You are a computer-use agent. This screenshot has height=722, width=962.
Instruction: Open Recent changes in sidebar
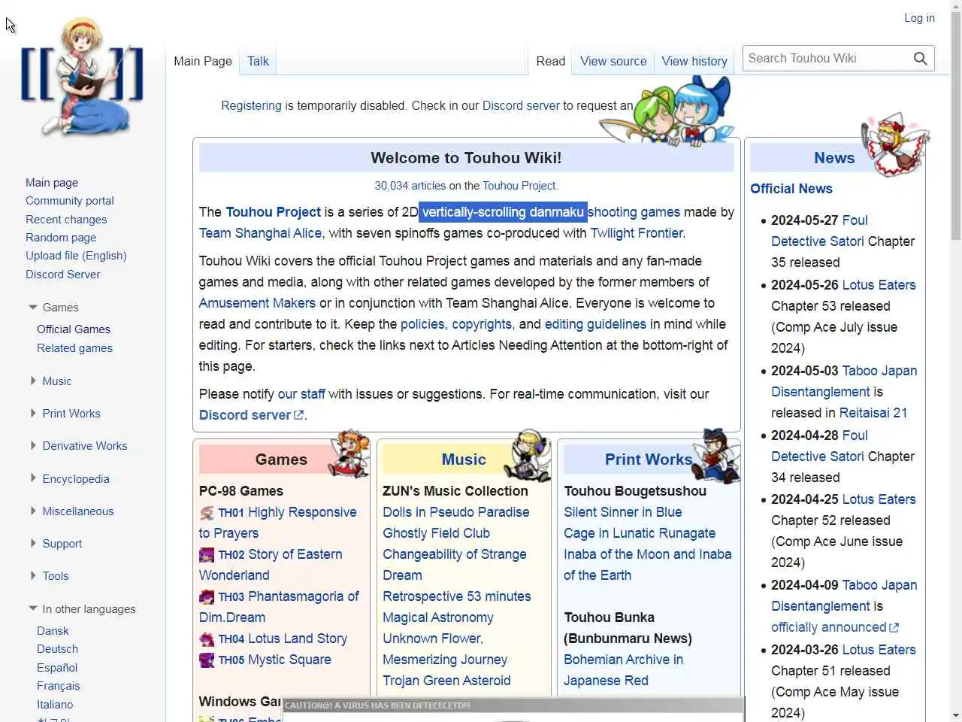66,220
